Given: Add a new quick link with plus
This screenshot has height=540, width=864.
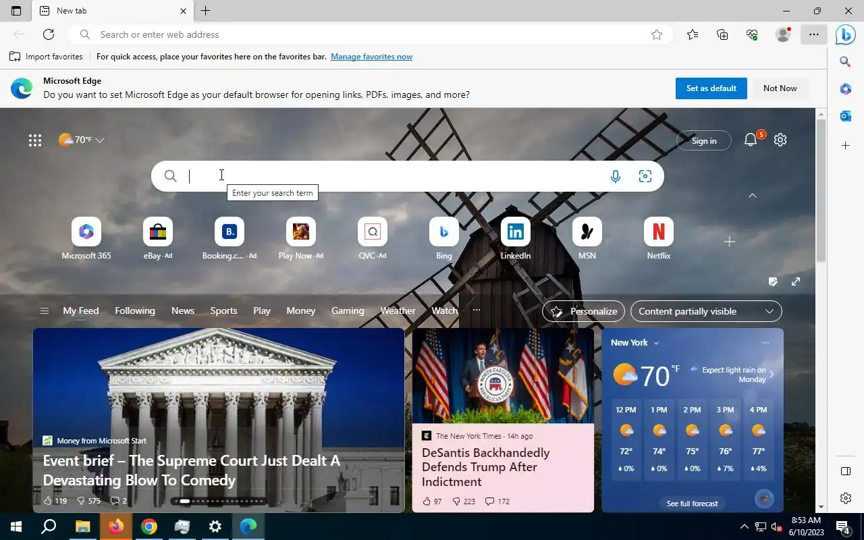Looking at the screenshot, I should pyautogui.click(x=729, y=242).
